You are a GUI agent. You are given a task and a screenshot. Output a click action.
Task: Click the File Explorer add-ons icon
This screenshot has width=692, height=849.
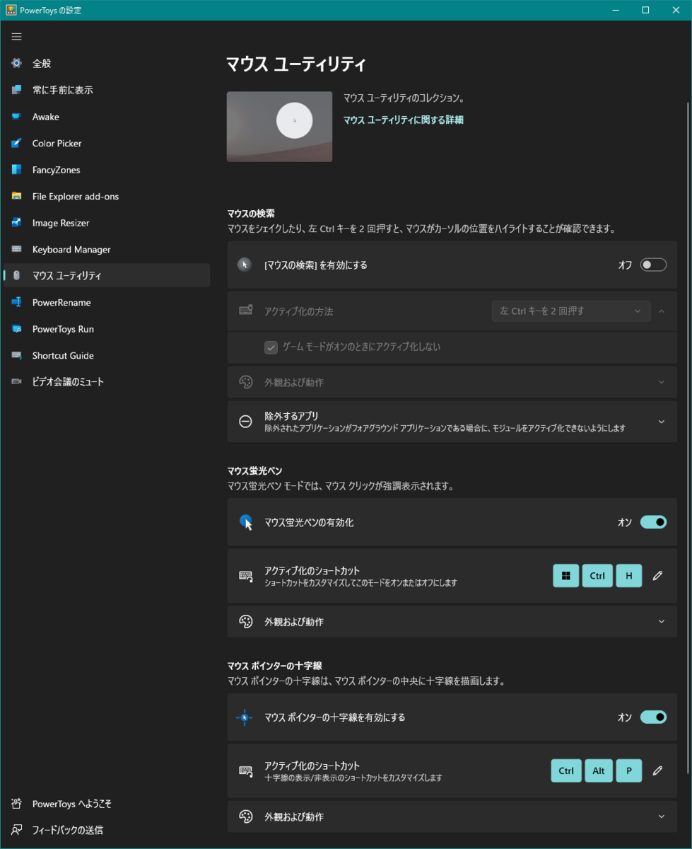pos(17,197)
